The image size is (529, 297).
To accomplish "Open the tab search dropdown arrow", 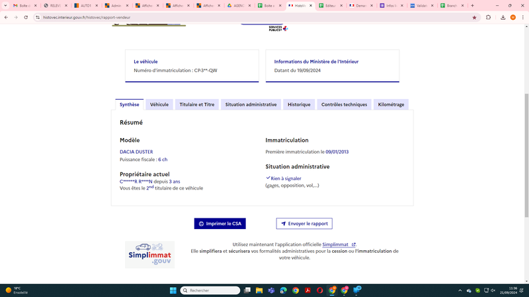I will tap(5, 5).
